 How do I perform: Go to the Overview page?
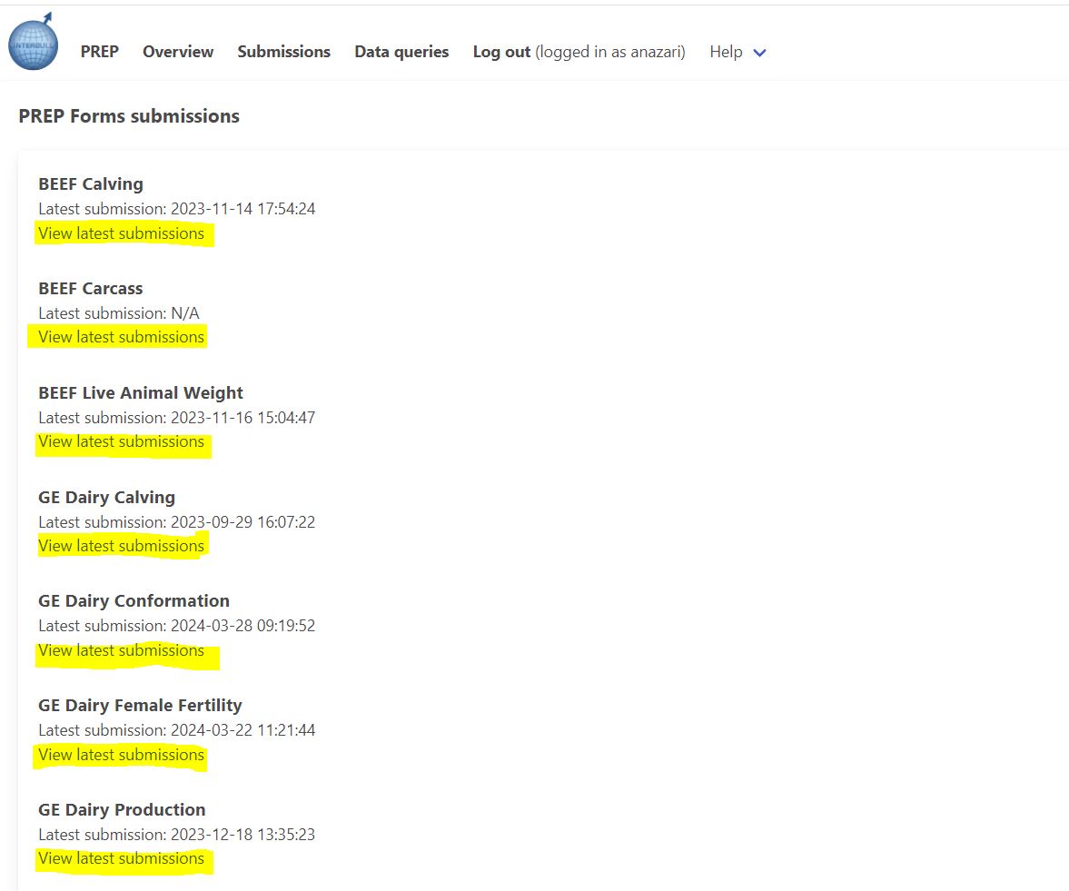(178, 52)
